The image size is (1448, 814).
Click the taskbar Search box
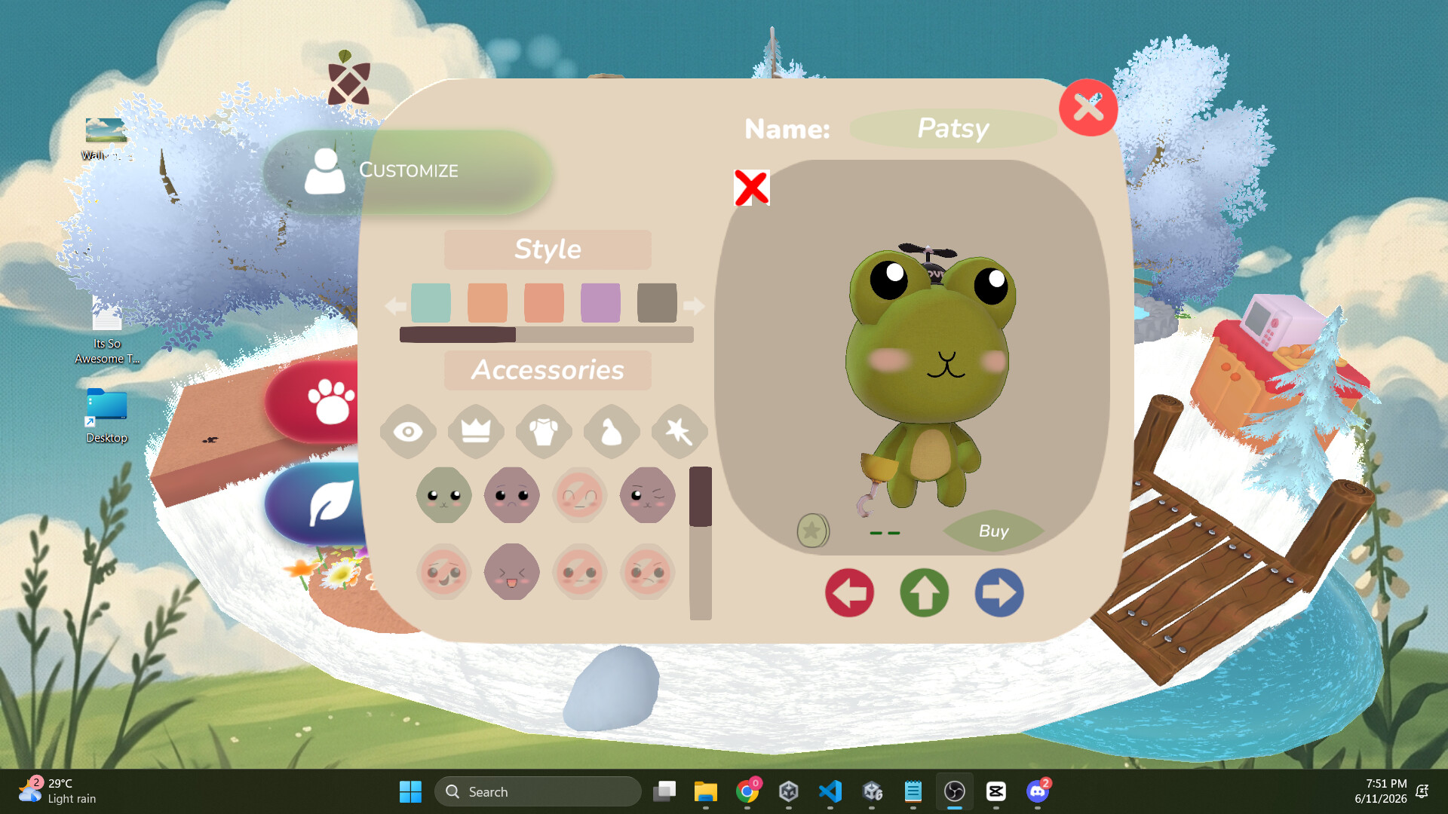[x=538, y=791]
